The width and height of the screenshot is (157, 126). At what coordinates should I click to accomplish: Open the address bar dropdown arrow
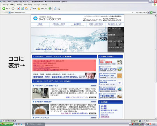148,12
